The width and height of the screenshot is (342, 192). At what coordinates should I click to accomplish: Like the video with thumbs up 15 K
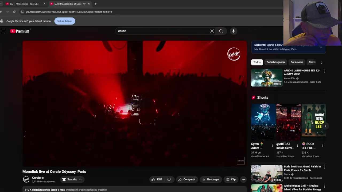coord(157,179)
